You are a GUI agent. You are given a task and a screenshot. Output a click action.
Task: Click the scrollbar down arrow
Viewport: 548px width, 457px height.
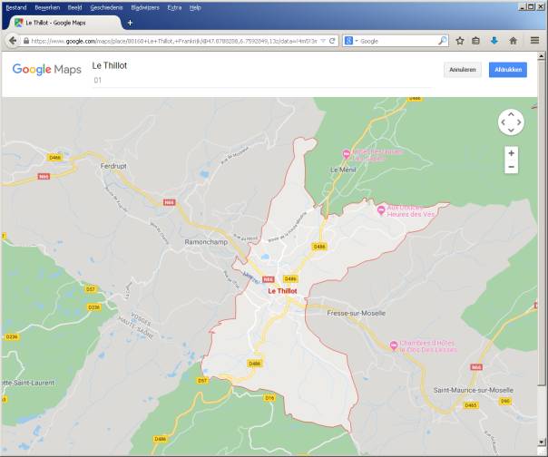[x=542, y=442]
